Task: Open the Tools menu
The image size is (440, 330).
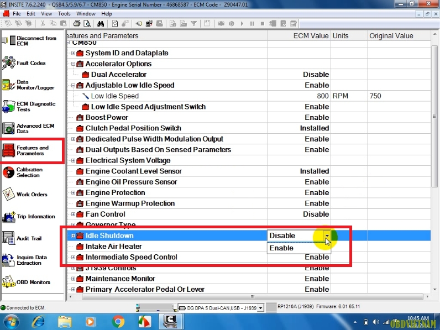Action: (x=64, y=13)
